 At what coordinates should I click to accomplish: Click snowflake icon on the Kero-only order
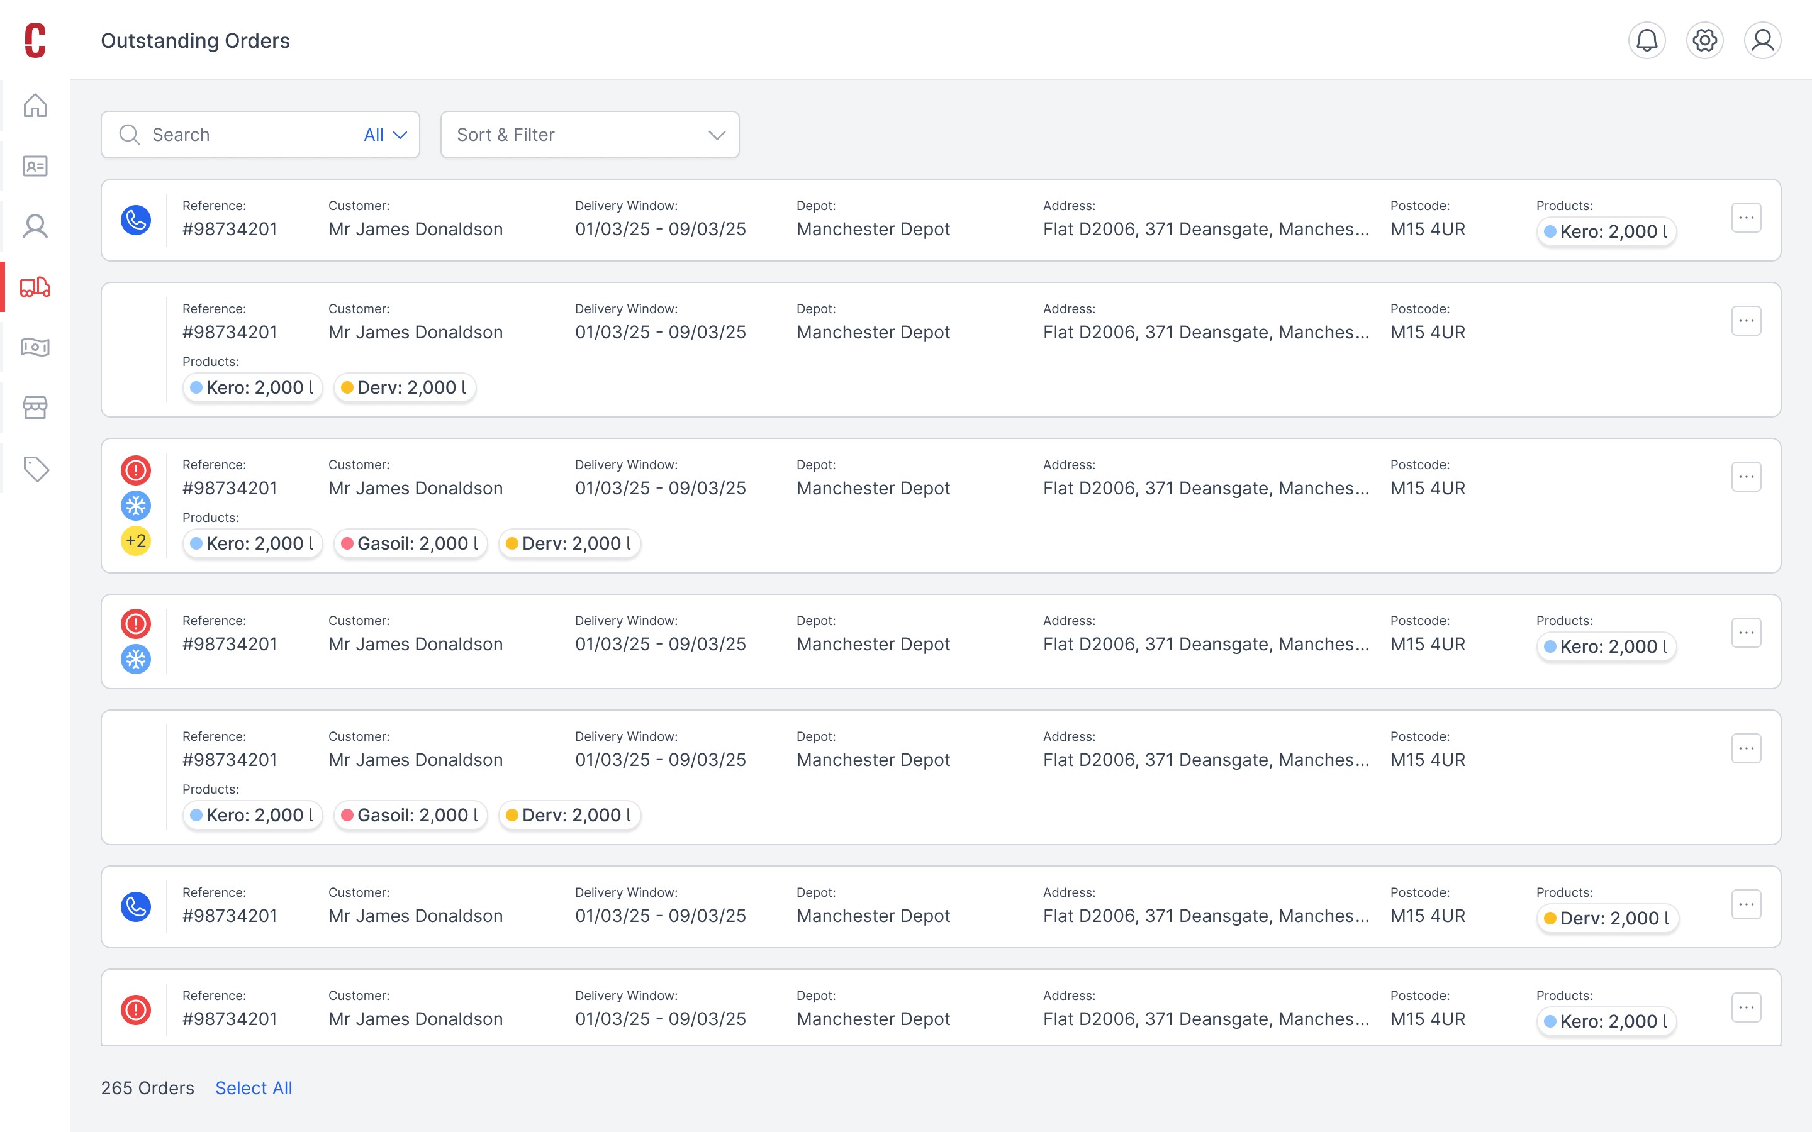tap(135, 660)
